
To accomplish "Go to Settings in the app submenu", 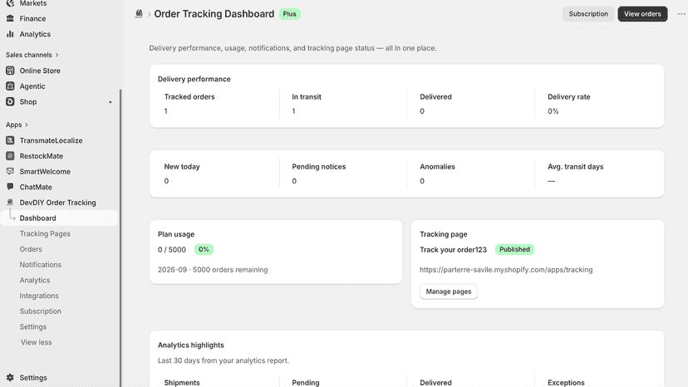I will 33,326.
